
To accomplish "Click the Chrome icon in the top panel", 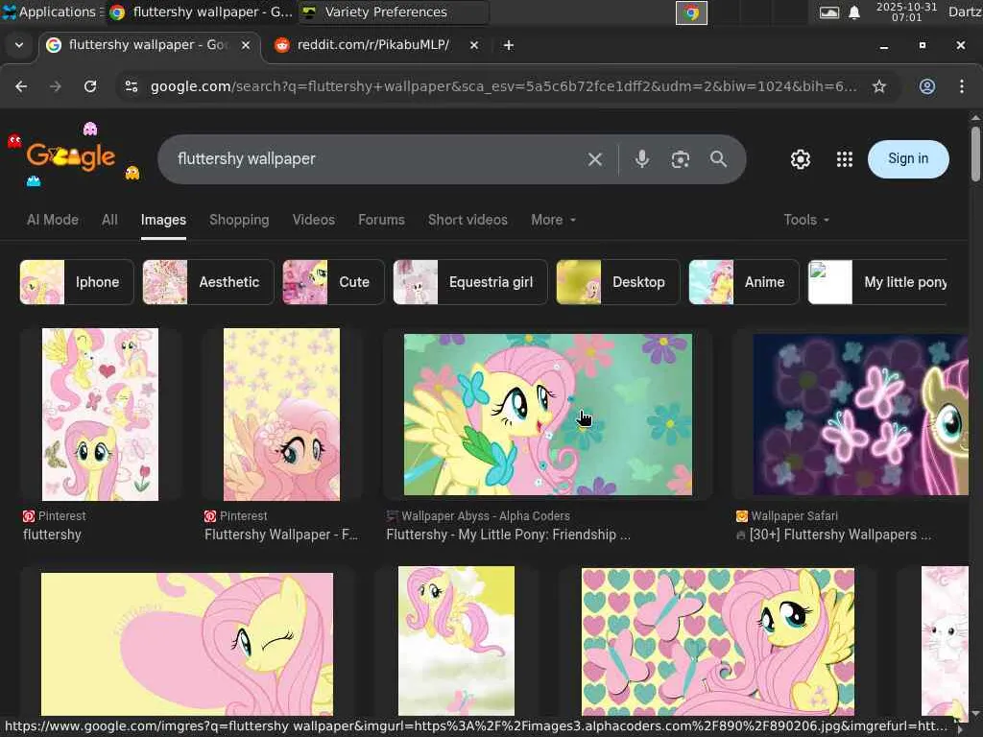I will pos(691,12).
